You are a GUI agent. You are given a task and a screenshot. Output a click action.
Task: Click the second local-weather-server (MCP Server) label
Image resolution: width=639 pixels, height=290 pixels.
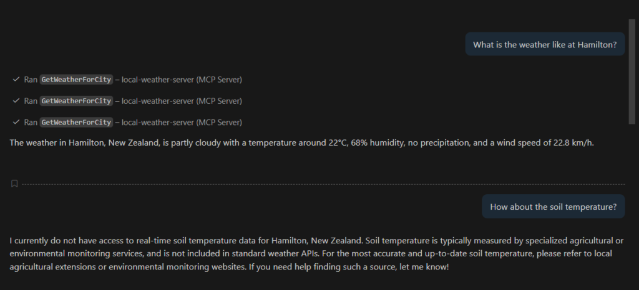(182, 101)
